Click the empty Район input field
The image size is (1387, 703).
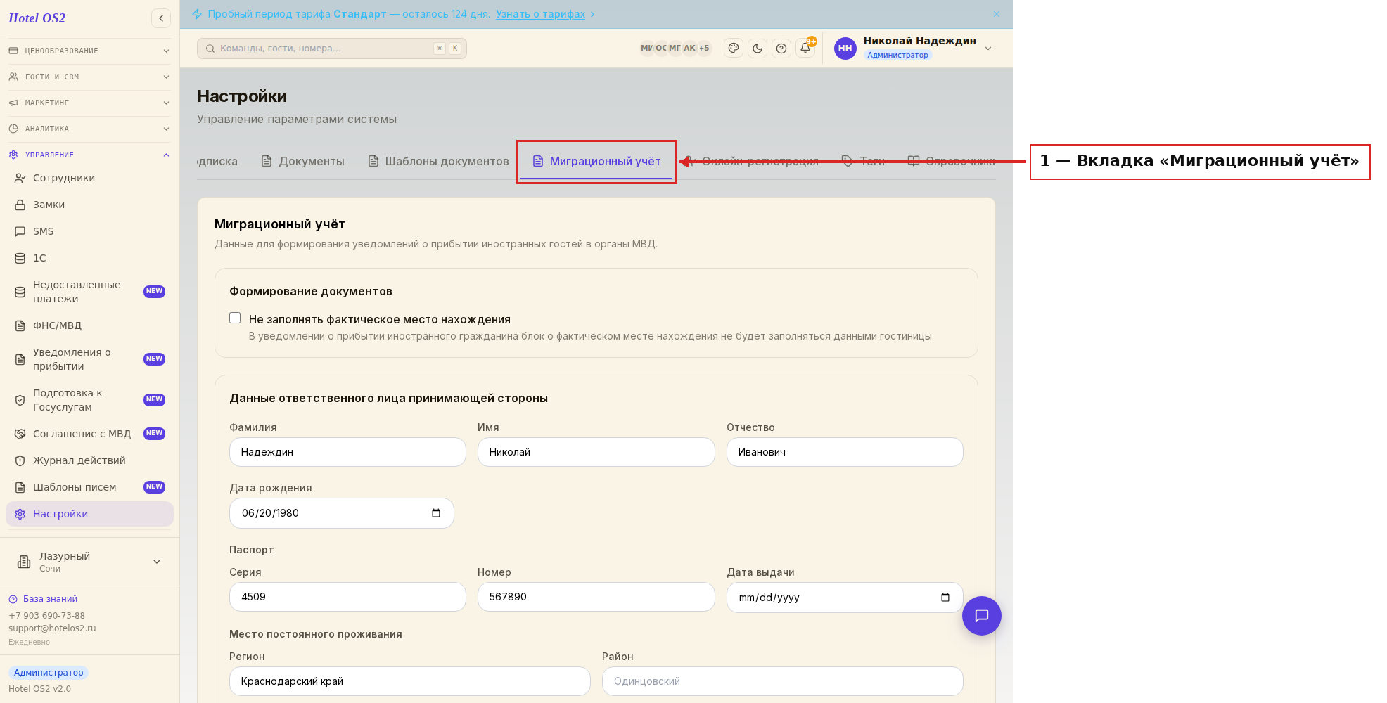point(783,681)
